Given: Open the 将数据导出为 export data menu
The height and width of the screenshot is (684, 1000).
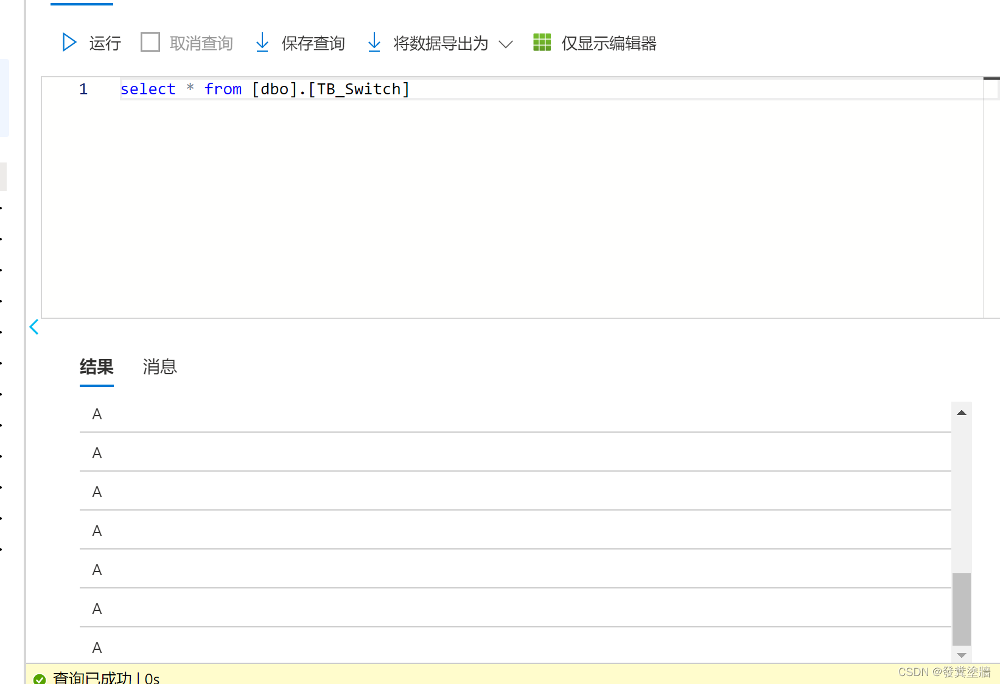Looking at the screenshot, I should click(441, 43).
